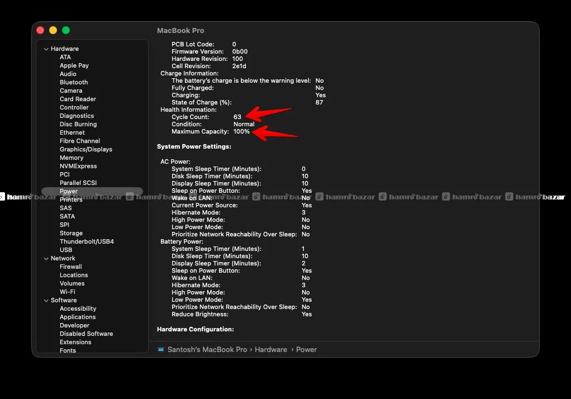The image size is (571, 399).
Task: Click the Reduce Brightness row label
Action: [200, 314]
